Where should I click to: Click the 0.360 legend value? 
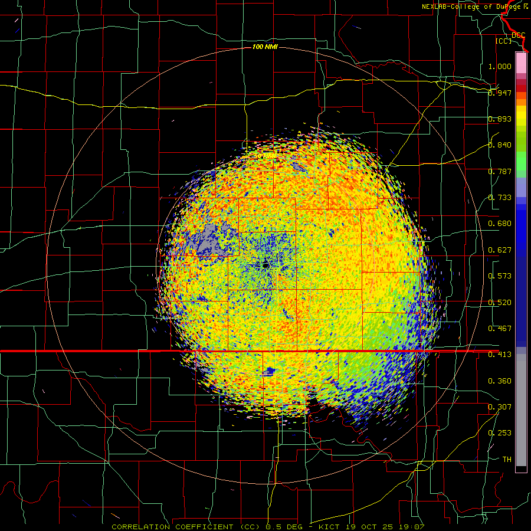pos(500,381)
